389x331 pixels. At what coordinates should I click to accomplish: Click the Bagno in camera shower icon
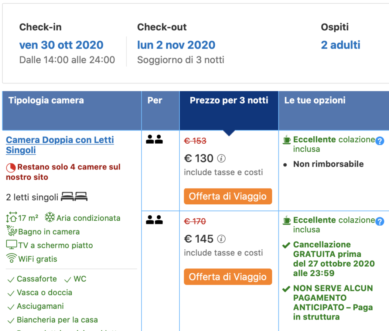point(12,231)
